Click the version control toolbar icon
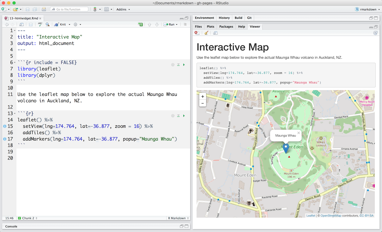Image resolution: width=382 pixels, height=232 pixels. click(95, 9)
